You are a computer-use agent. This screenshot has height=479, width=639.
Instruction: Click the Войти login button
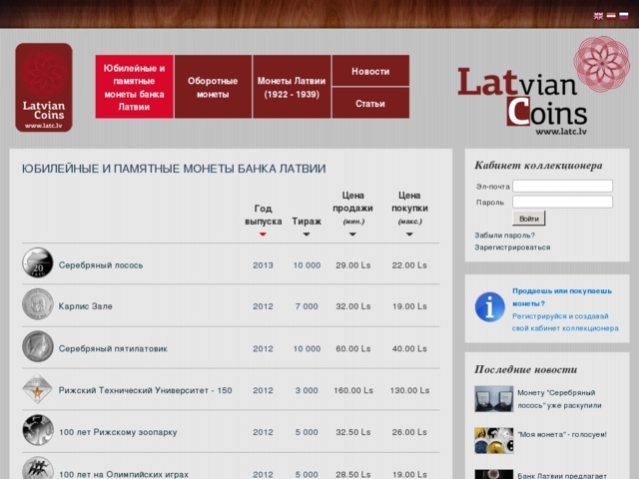pyautogui.click(x=528, y=219)
